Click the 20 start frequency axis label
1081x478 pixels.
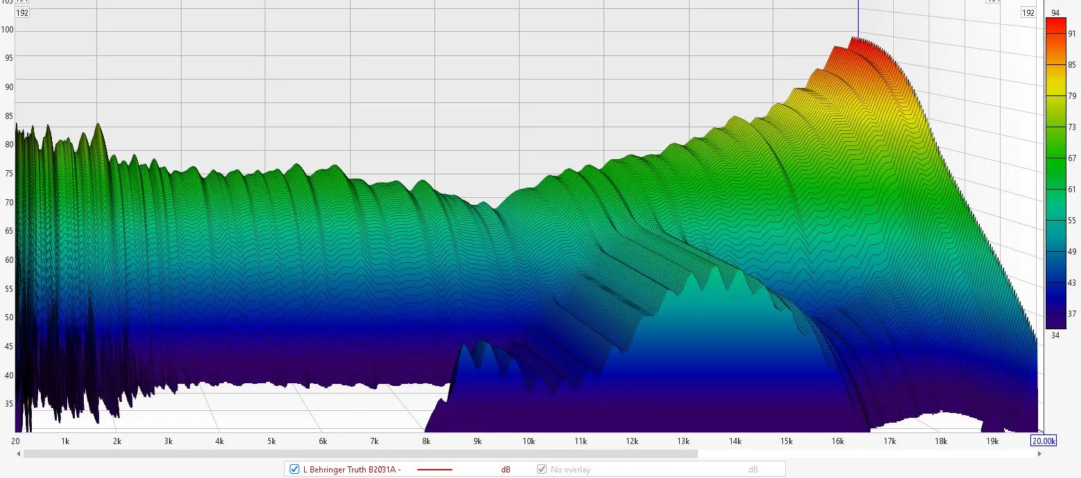(16, 441)
